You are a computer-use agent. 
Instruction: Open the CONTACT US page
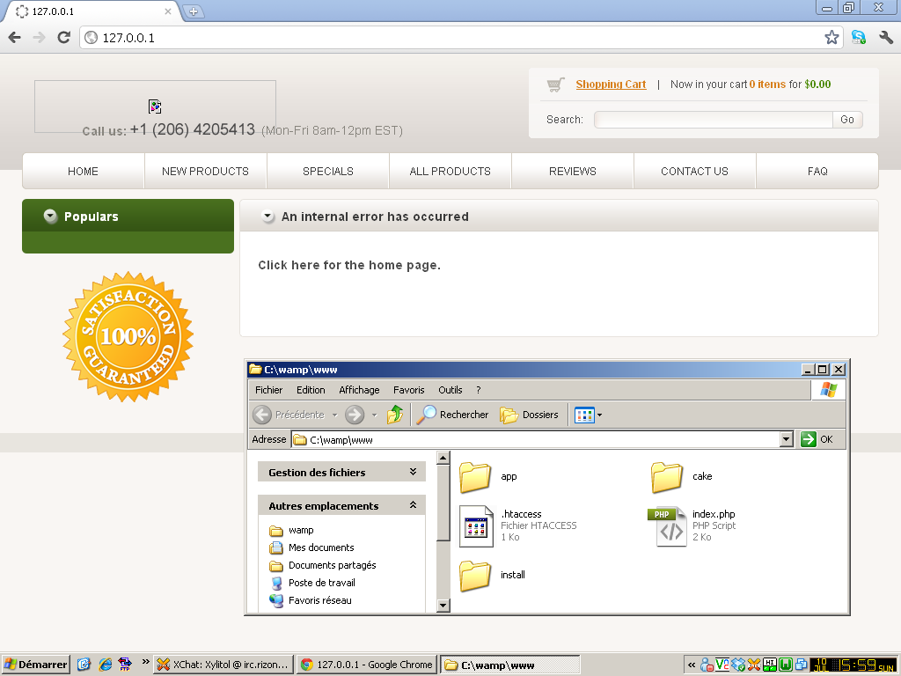pyautogui.click(x=695, y=172)
